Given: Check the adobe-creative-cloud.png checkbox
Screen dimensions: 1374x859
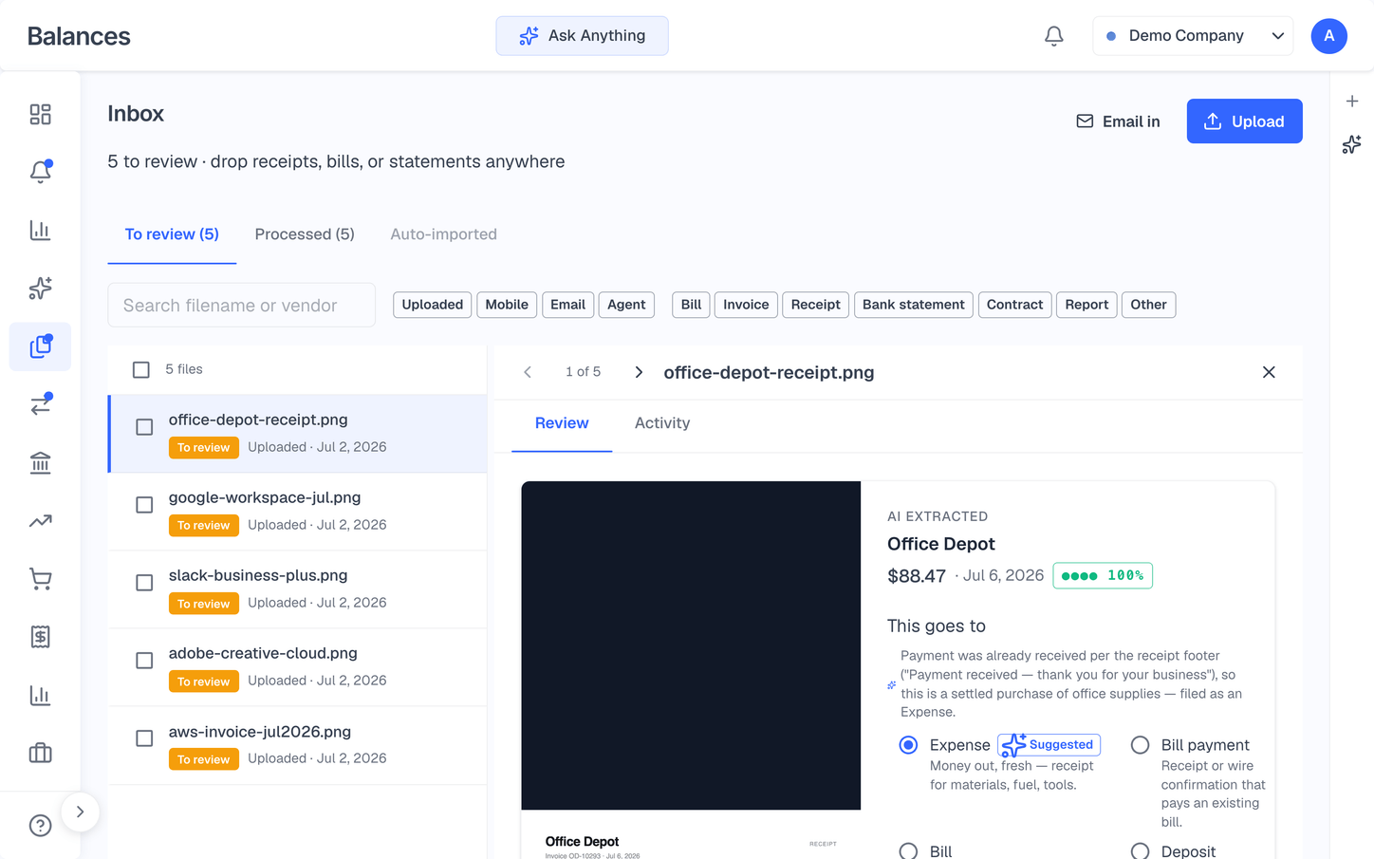Looking at the screenshot, I should (x=144, y=661).
